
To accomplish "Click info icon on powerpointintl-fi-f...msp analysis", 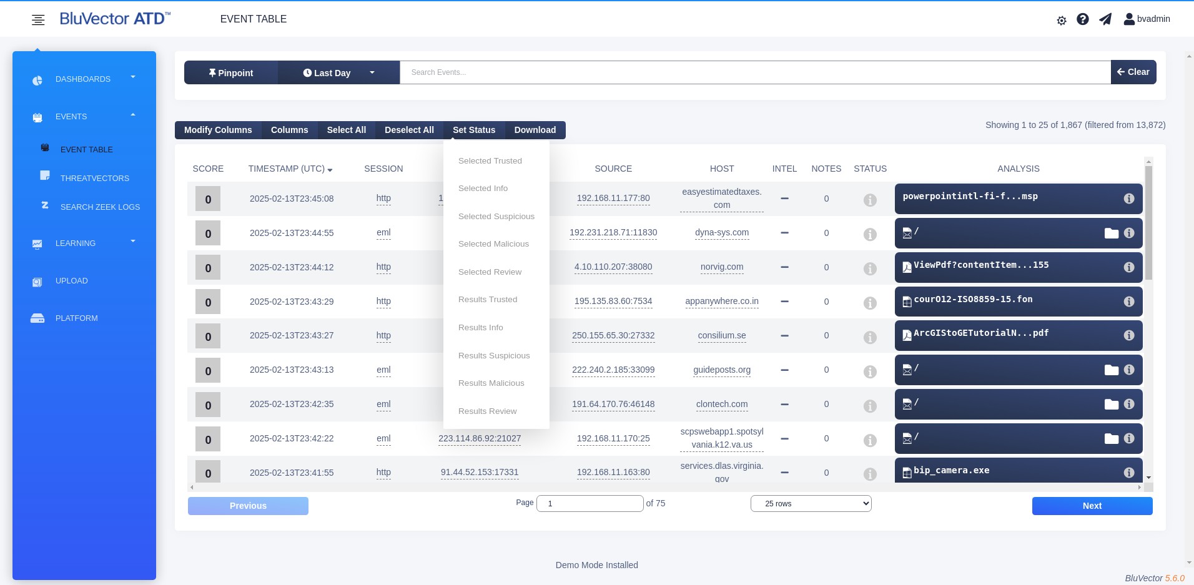I will tap(1129, 199).
